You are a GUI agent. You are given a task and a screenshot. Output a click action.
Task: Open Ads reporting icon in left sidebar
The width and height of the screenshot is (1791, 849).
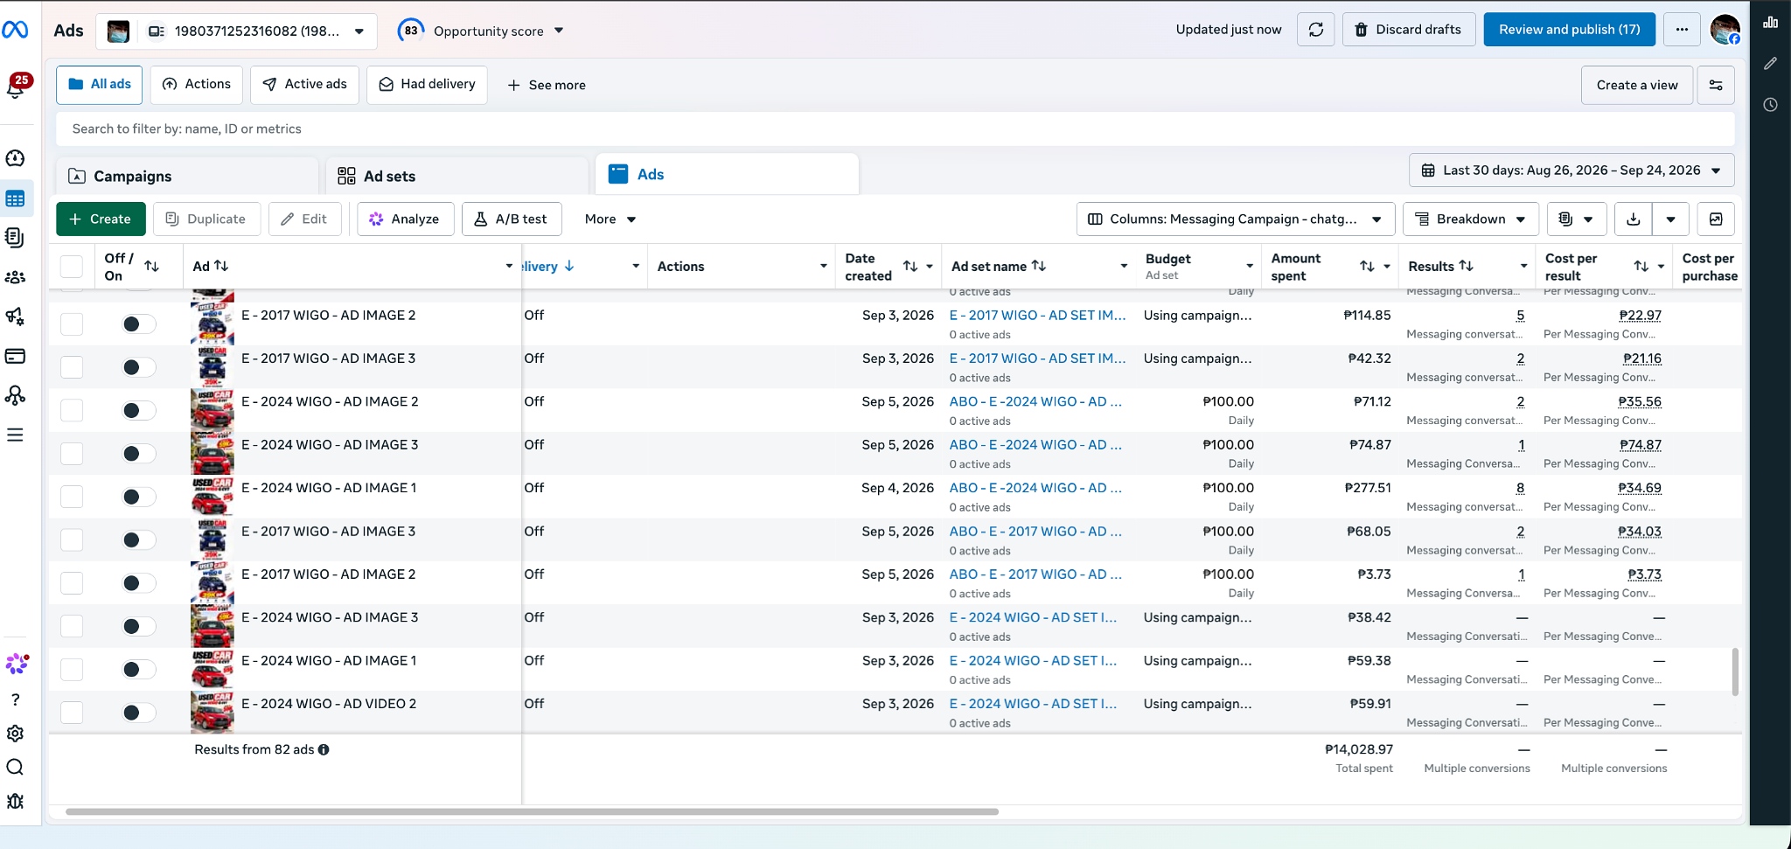15,238
